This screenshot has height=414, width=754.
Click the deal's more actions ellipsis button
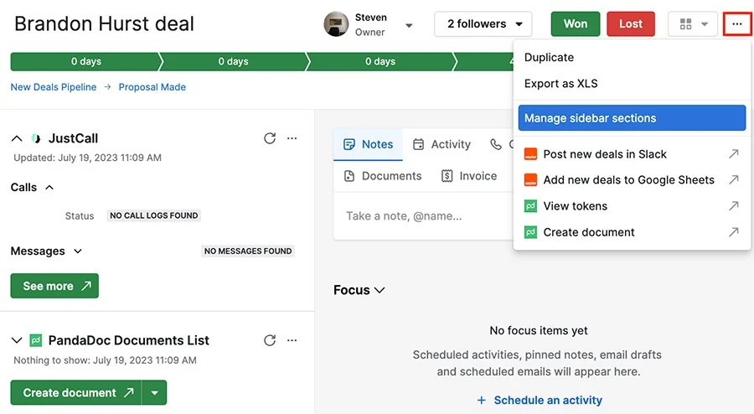pos(736,24)
